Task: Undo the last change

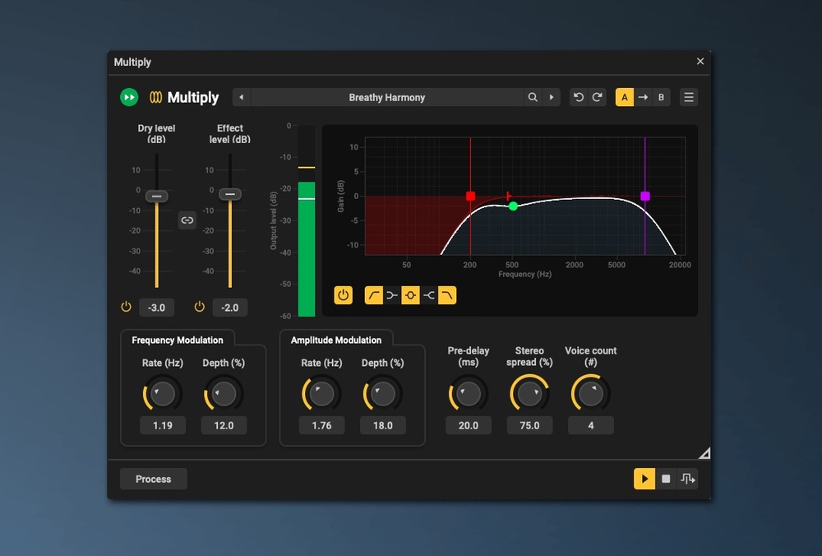Action: coord(579,97)
